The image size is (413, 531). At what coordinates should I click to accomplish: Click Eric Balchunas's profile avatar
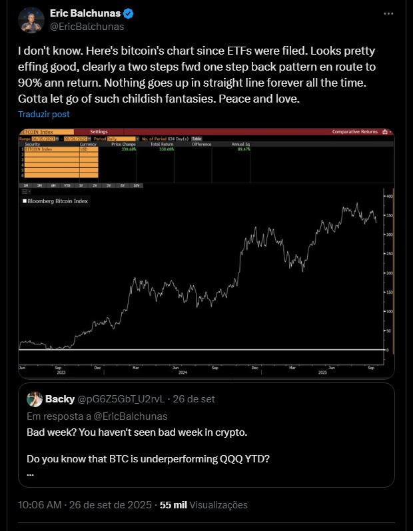(x=31, y=19)
